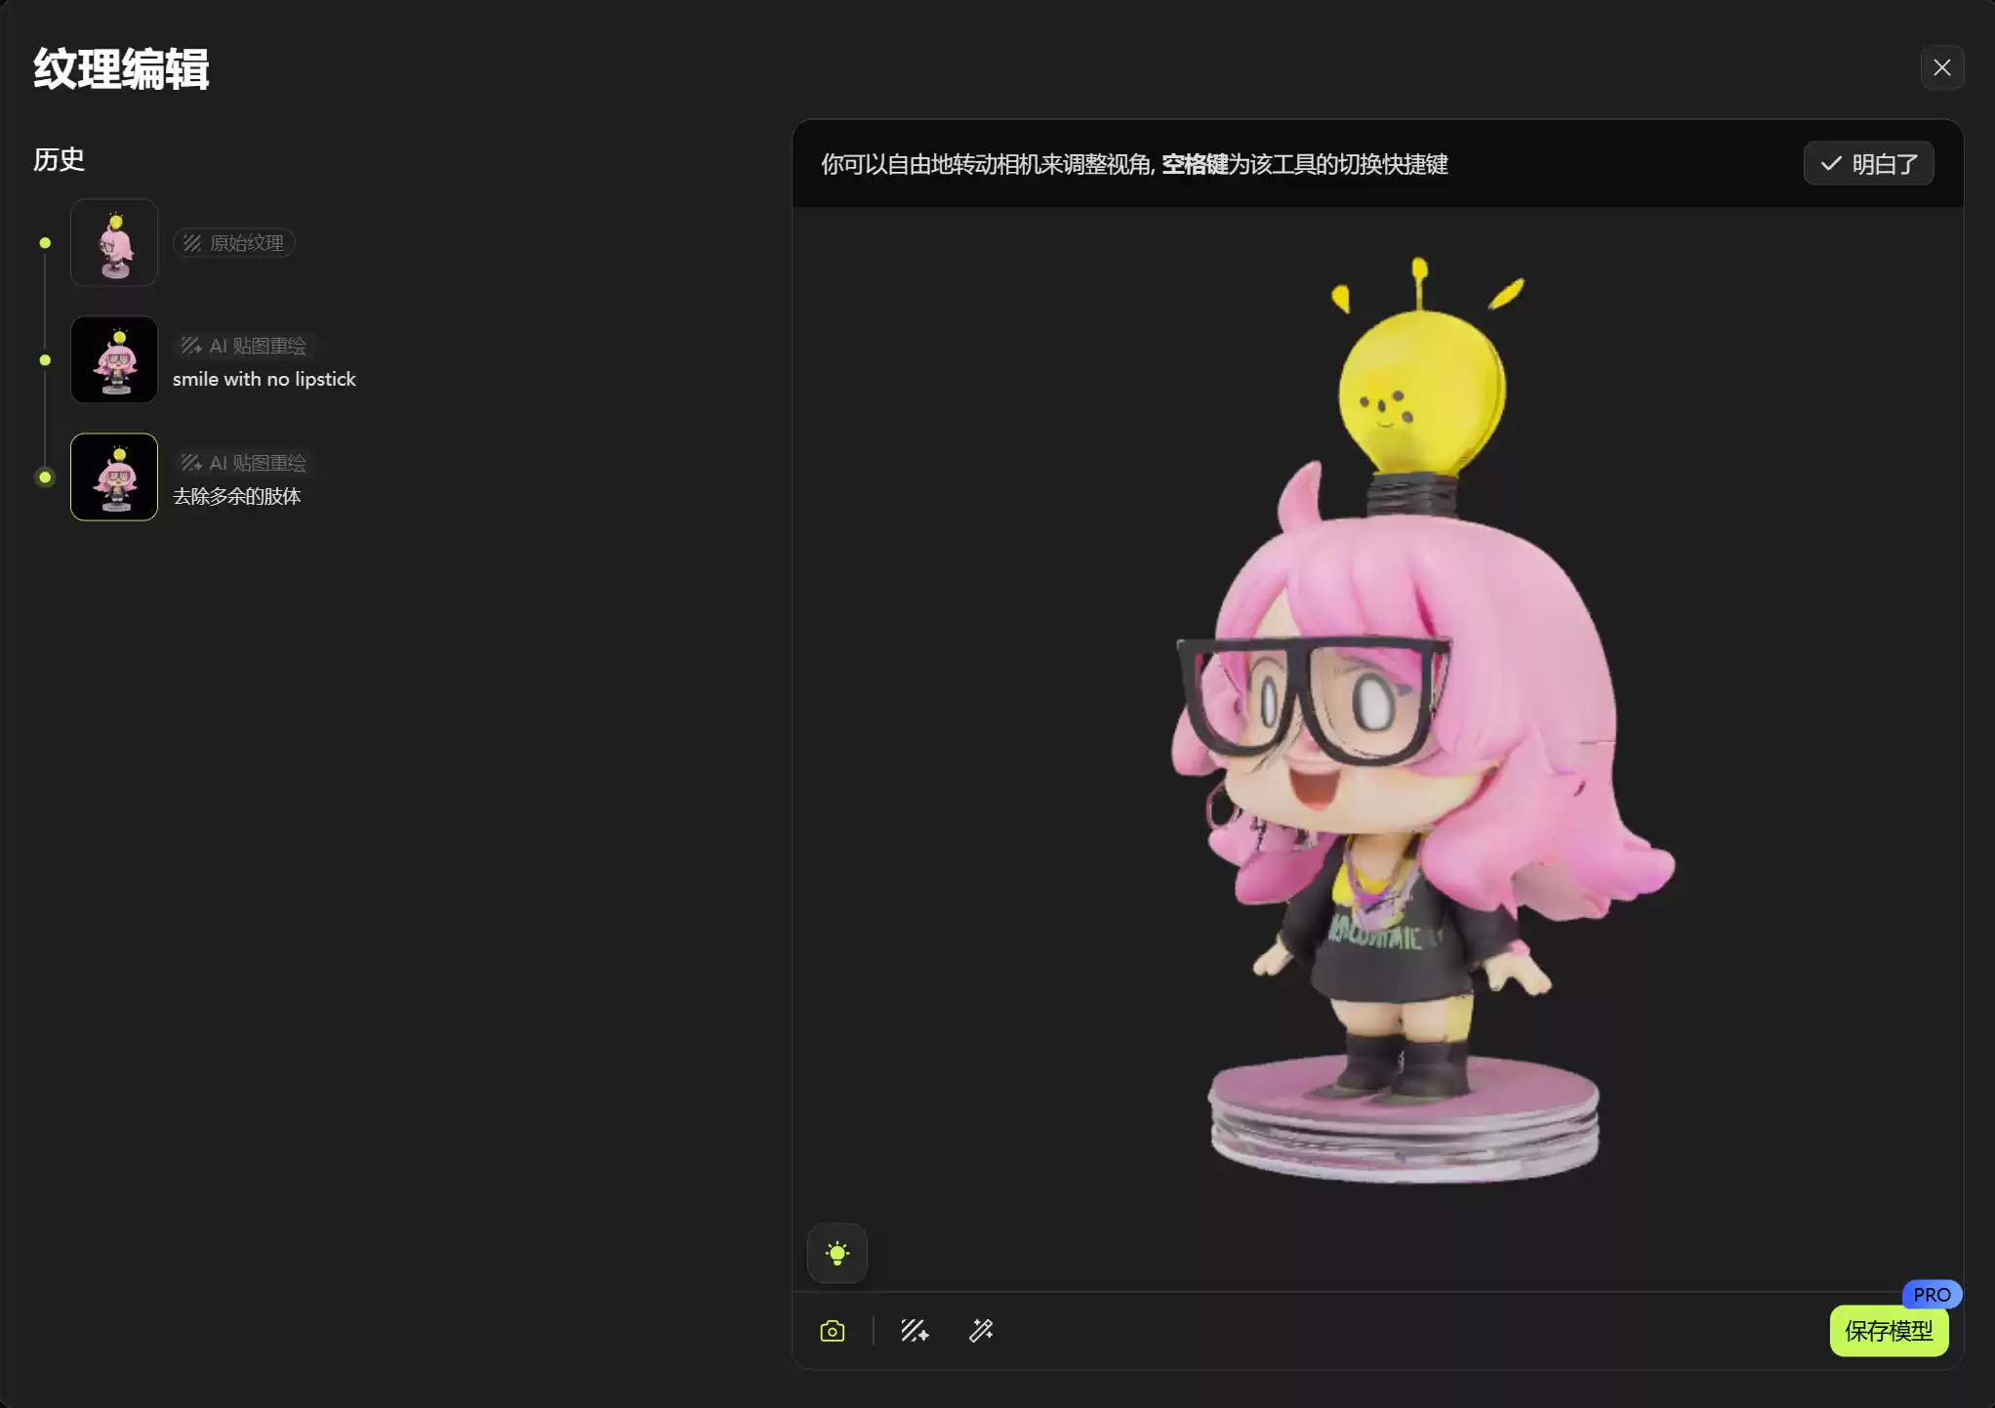The image size is (1995, 1408).
Task: Click the 保存模型 save button
Action: pos(1888,1331)
